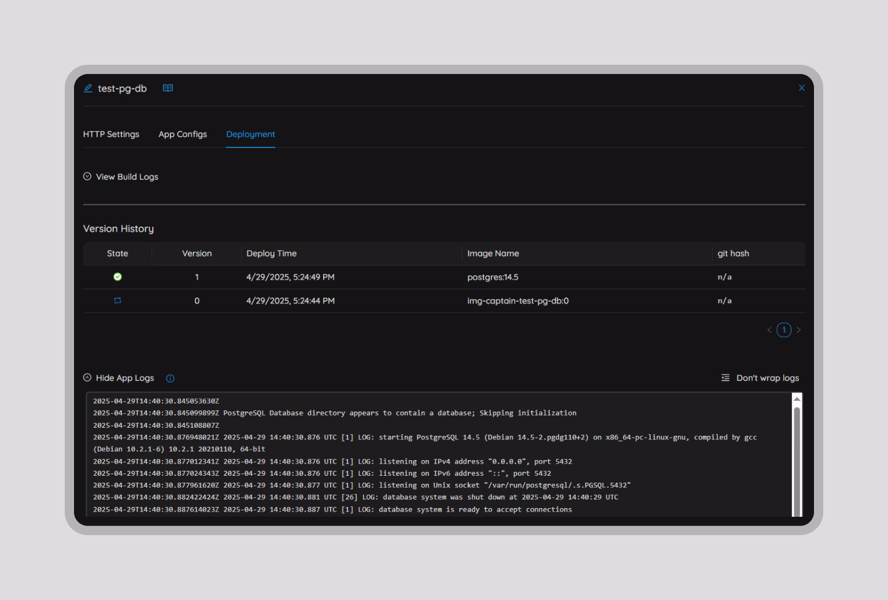
Task: Click the green check state icon for version 1
Action: tap(117, 277)
